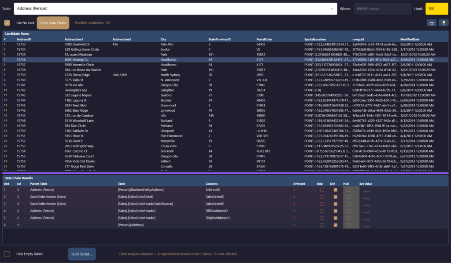Enable the Hide Empty Tables checkbox
The width and height of the screenshot is (451, 263).
(x=7, y=254)
